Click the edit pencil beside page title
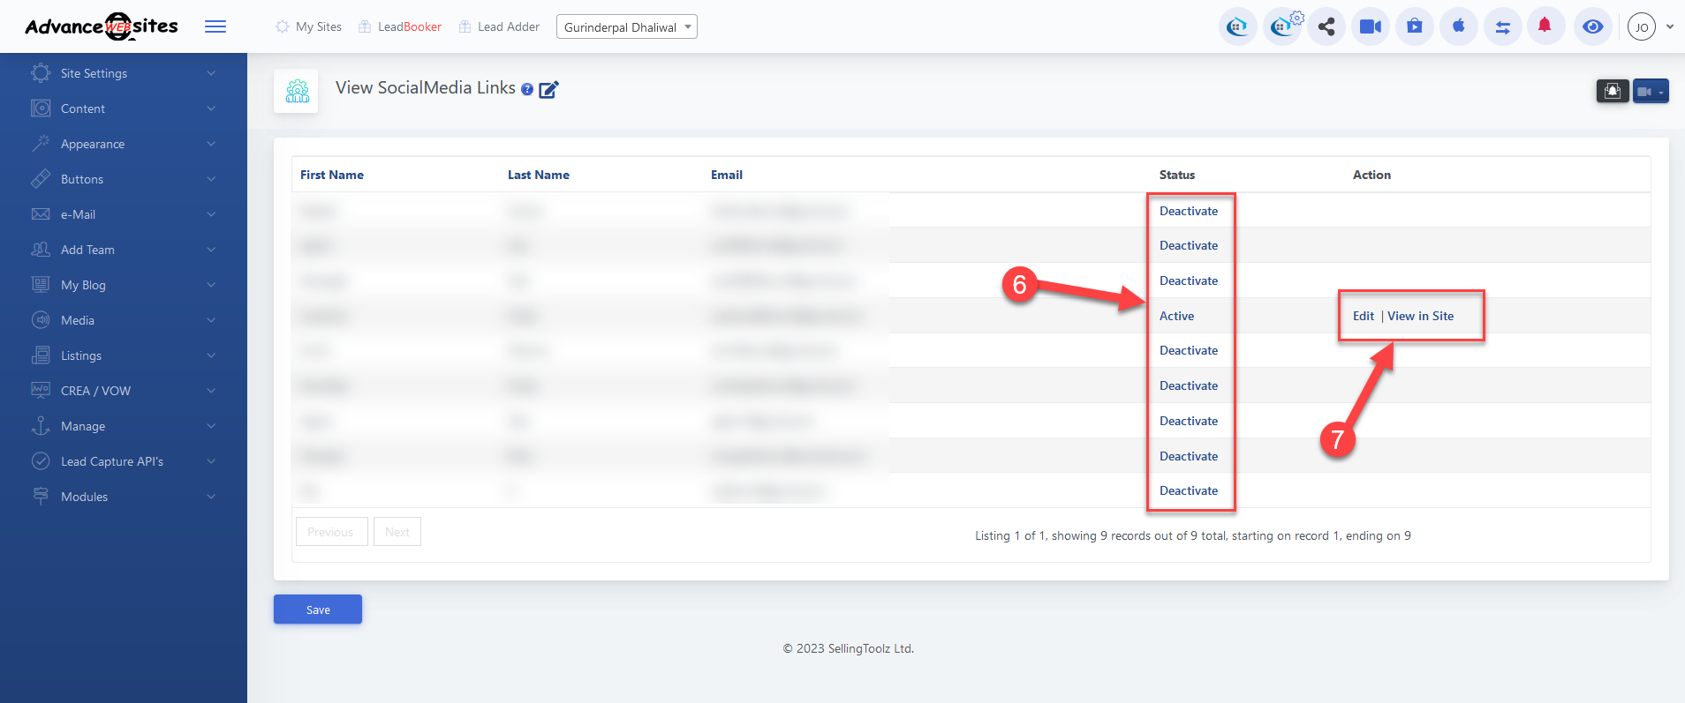The width and height of the screenshot is (1685, 703). (x=548, y=89)
